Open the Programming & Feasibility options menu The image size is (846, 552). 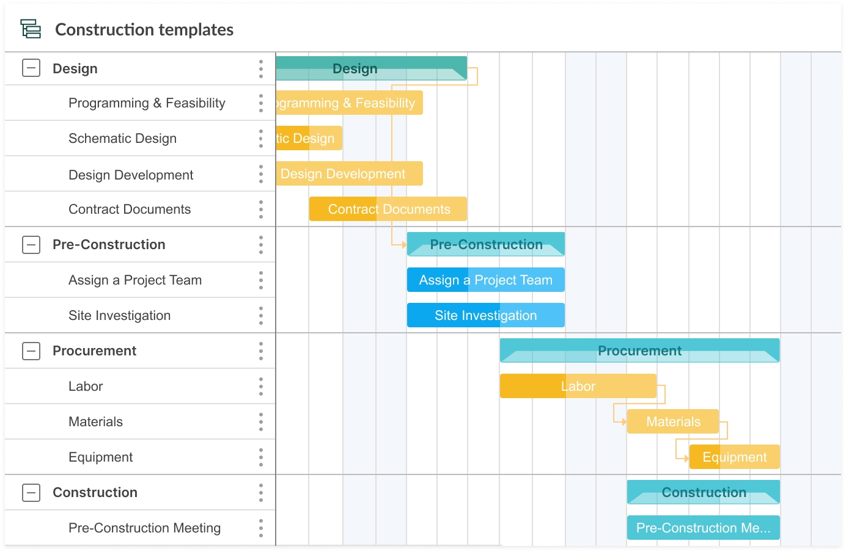pyautogui.click(x=261, y=103)
